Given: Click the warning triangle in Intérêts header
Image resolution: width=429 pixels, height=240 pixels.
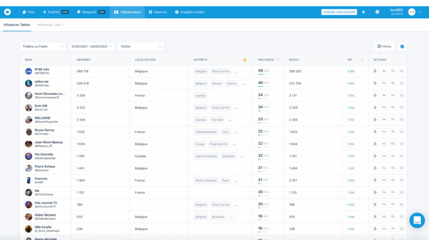Looking at the screenshot, I should (245, 59).
